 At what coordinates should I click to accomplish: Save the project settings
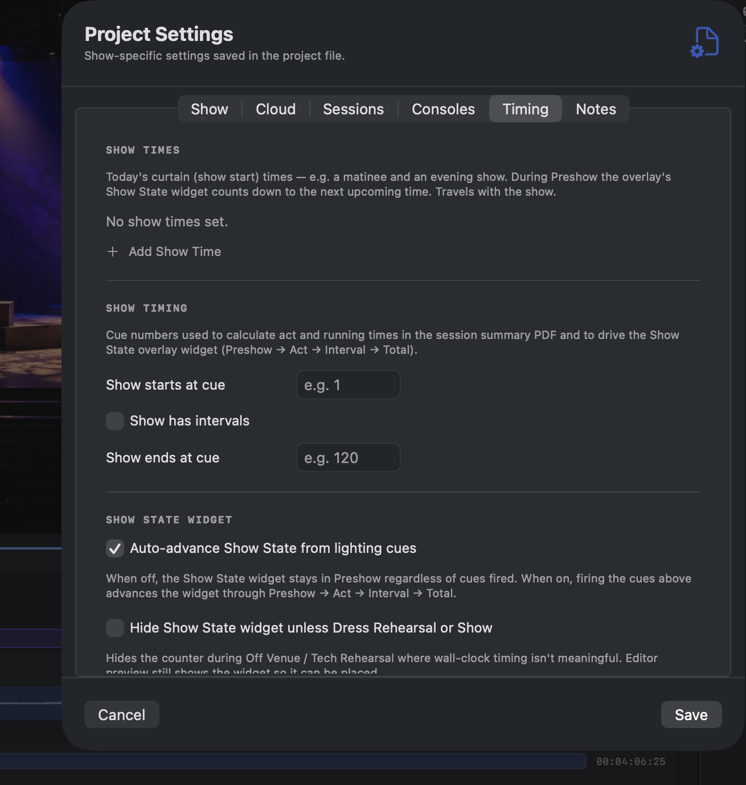pos(691,714)
